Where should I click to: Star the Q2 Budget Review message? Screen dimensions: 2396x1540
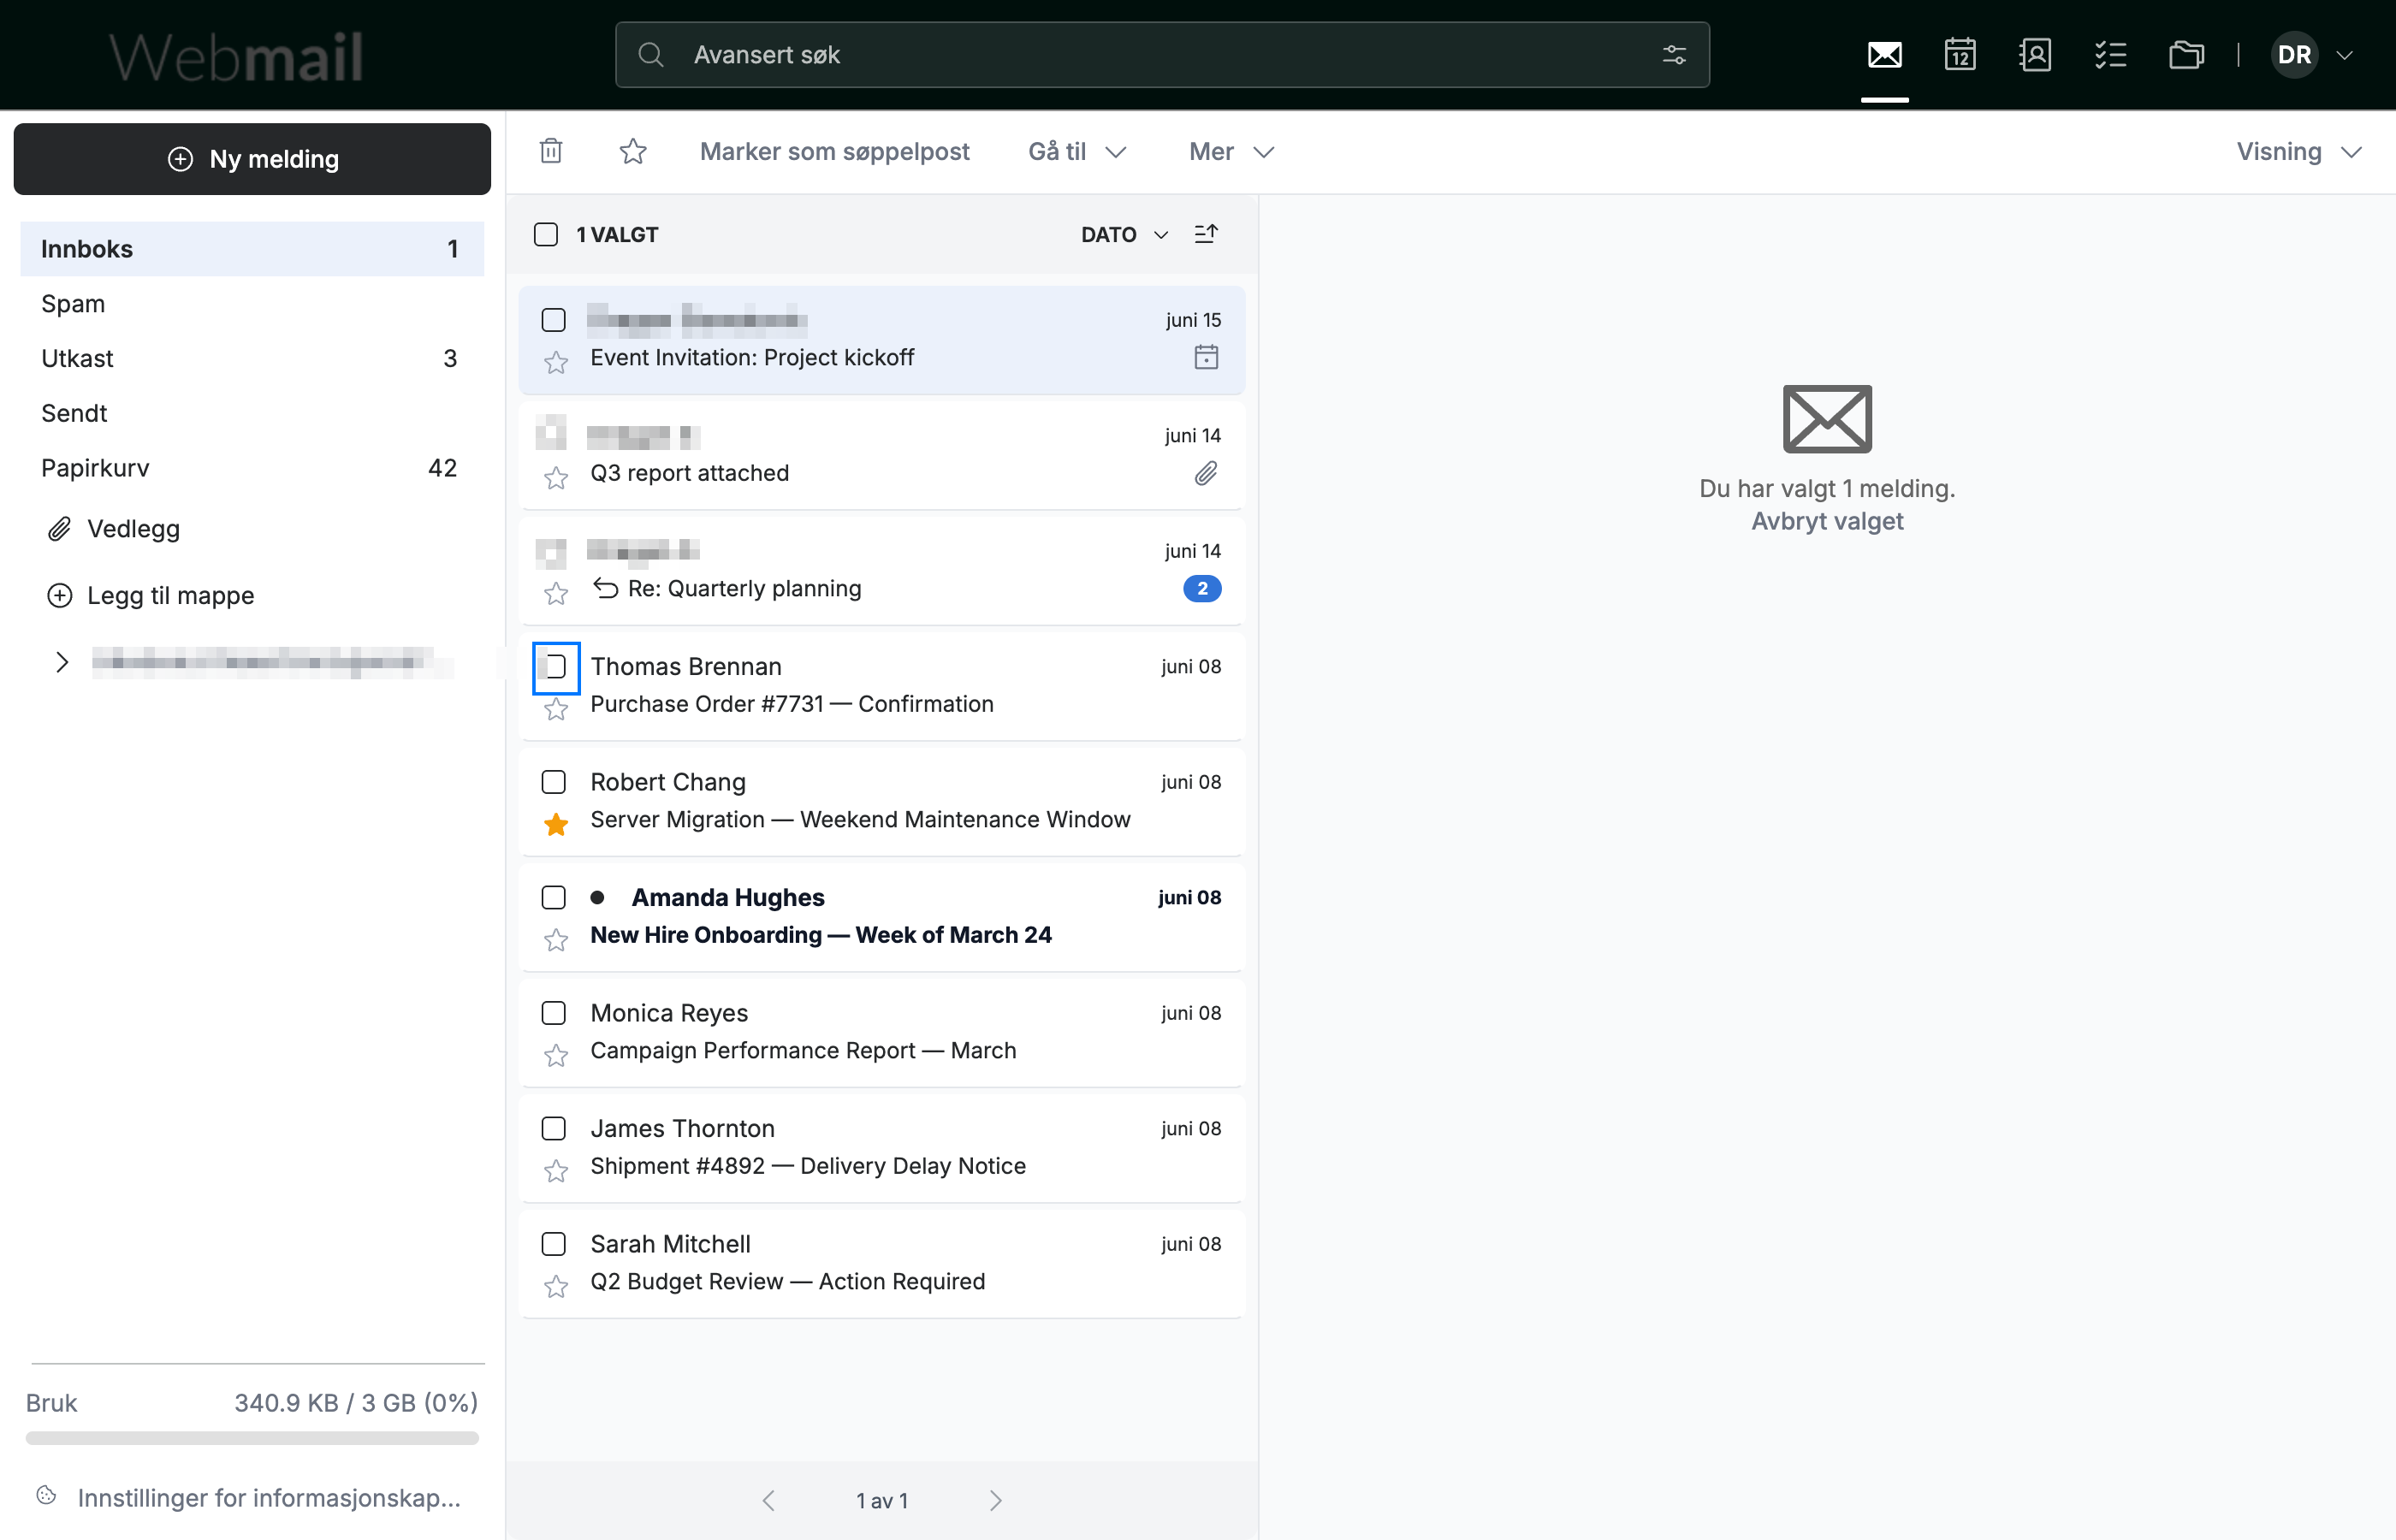556,1286
